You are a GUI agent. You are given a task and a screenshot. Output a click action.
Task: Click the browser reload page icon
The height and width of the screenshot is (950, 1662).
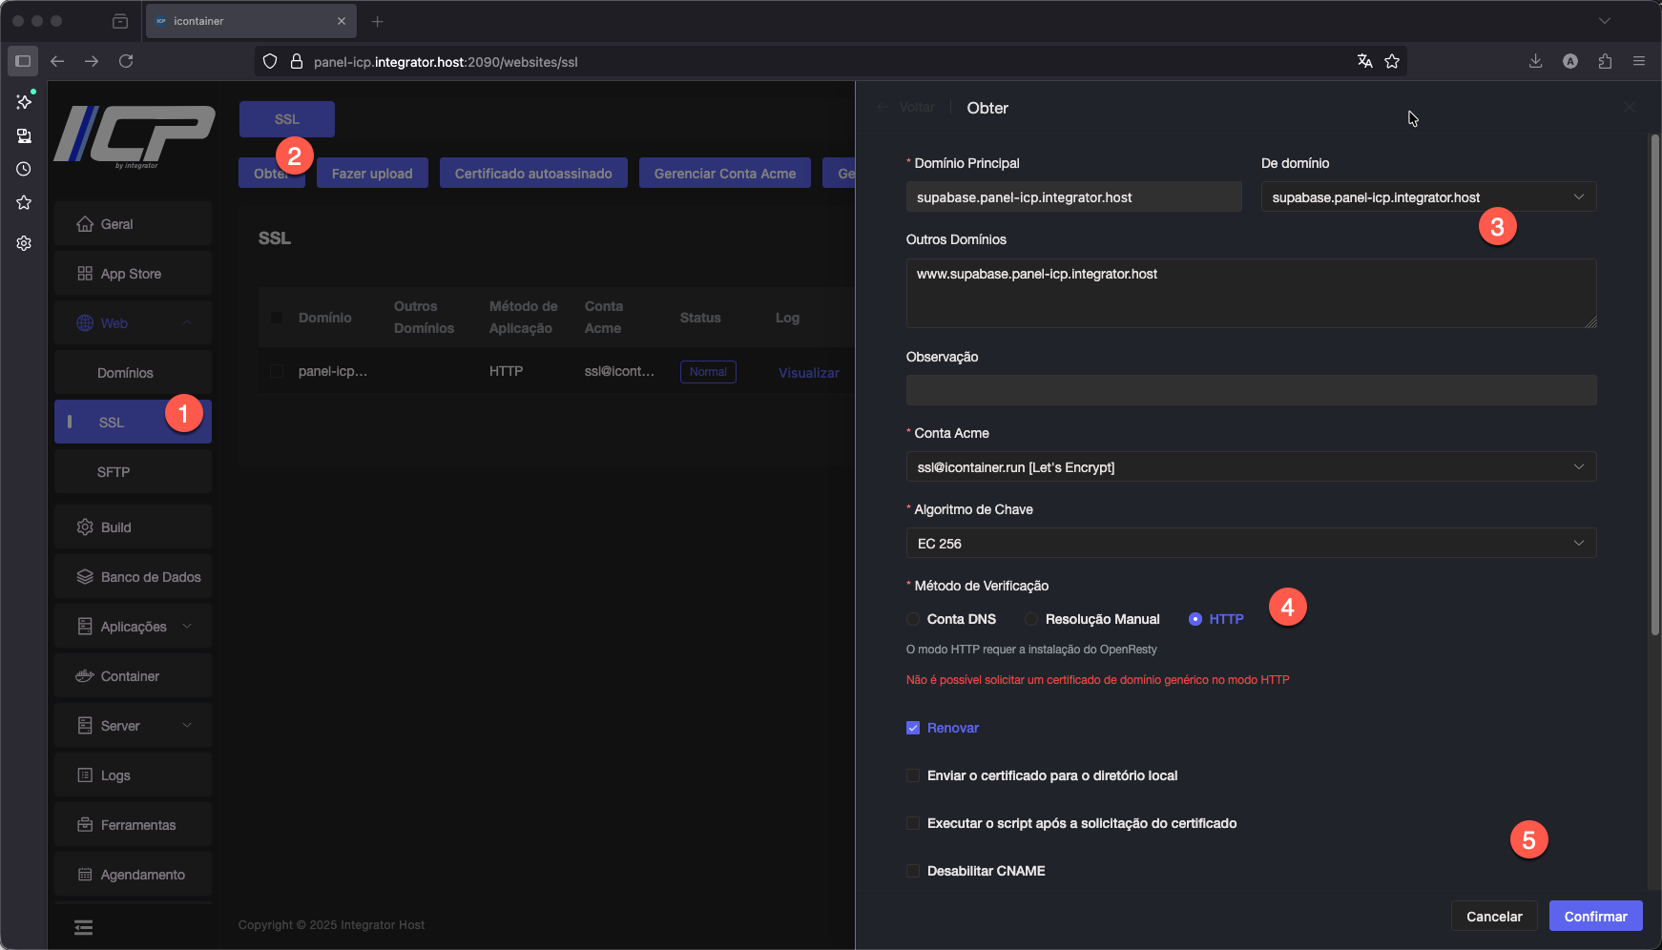126,61
